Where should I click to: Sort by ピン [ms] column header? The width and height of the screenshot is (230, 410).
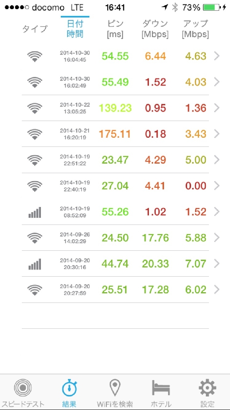pos(115,29)
